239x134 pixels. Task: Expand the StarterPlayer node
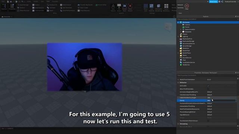(x=178, y=53)
